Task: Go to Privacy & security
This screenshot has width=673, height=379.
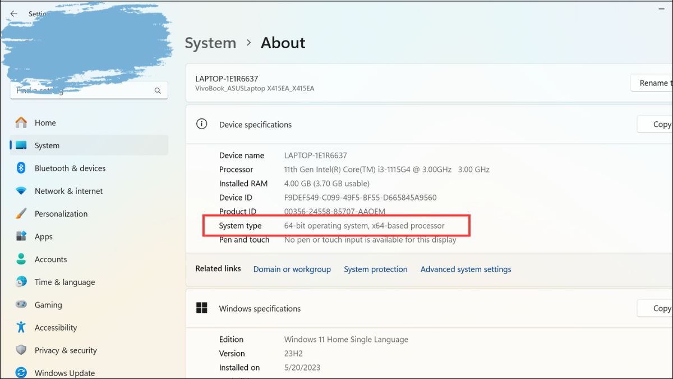Action: (x=89, y=350)
